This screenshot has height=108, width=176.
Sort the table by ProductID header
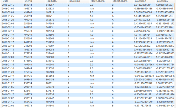coord(52,1)
